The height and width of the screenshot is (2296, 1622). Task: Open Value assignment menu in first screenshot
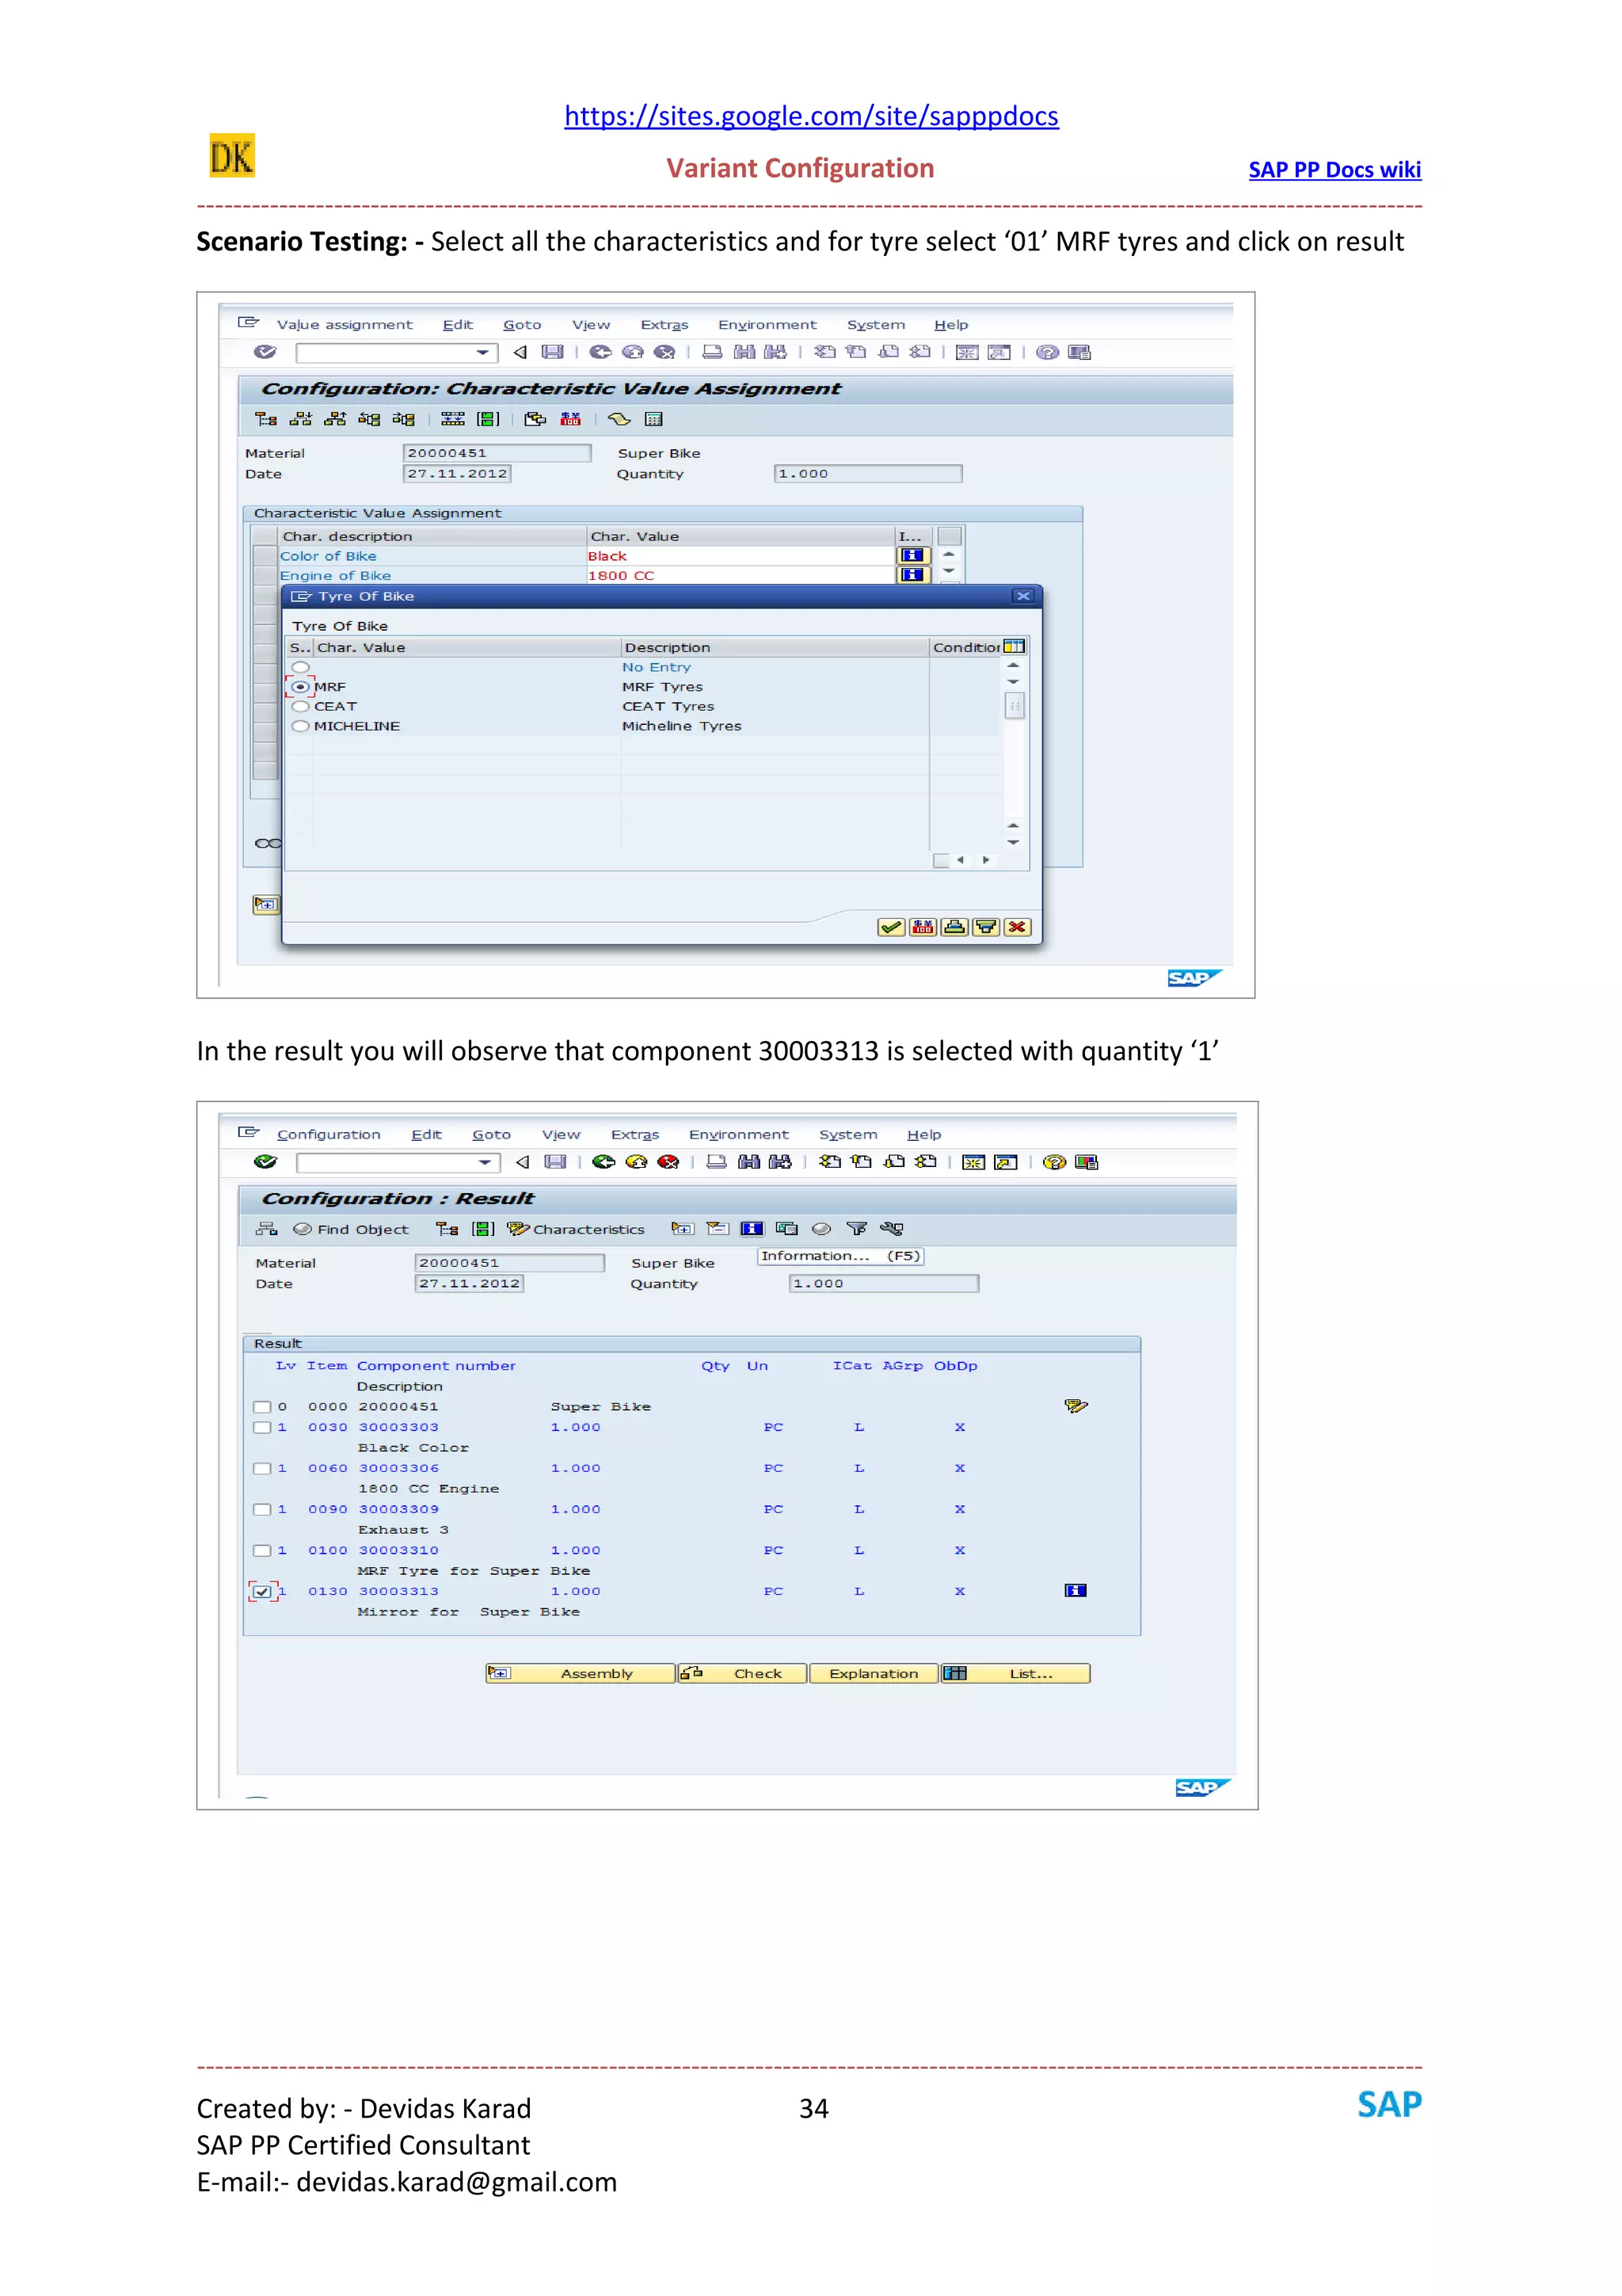tap(344, 325)
